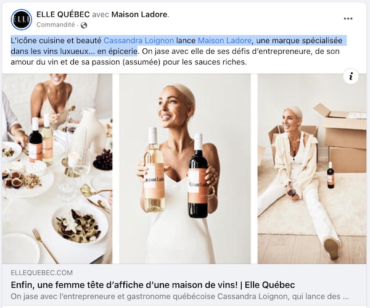Viewport: 370px width, 308px height.
Task: Click the highlighted text L'icône cuisine et beauté
Action: point(56,41)
